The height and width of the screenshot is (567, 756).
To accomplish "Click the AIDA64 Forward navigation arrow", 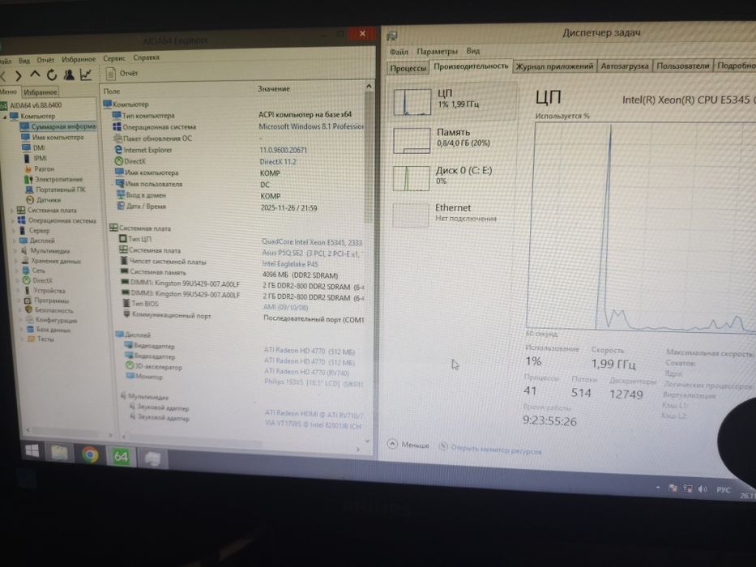I will click(19, 75).
